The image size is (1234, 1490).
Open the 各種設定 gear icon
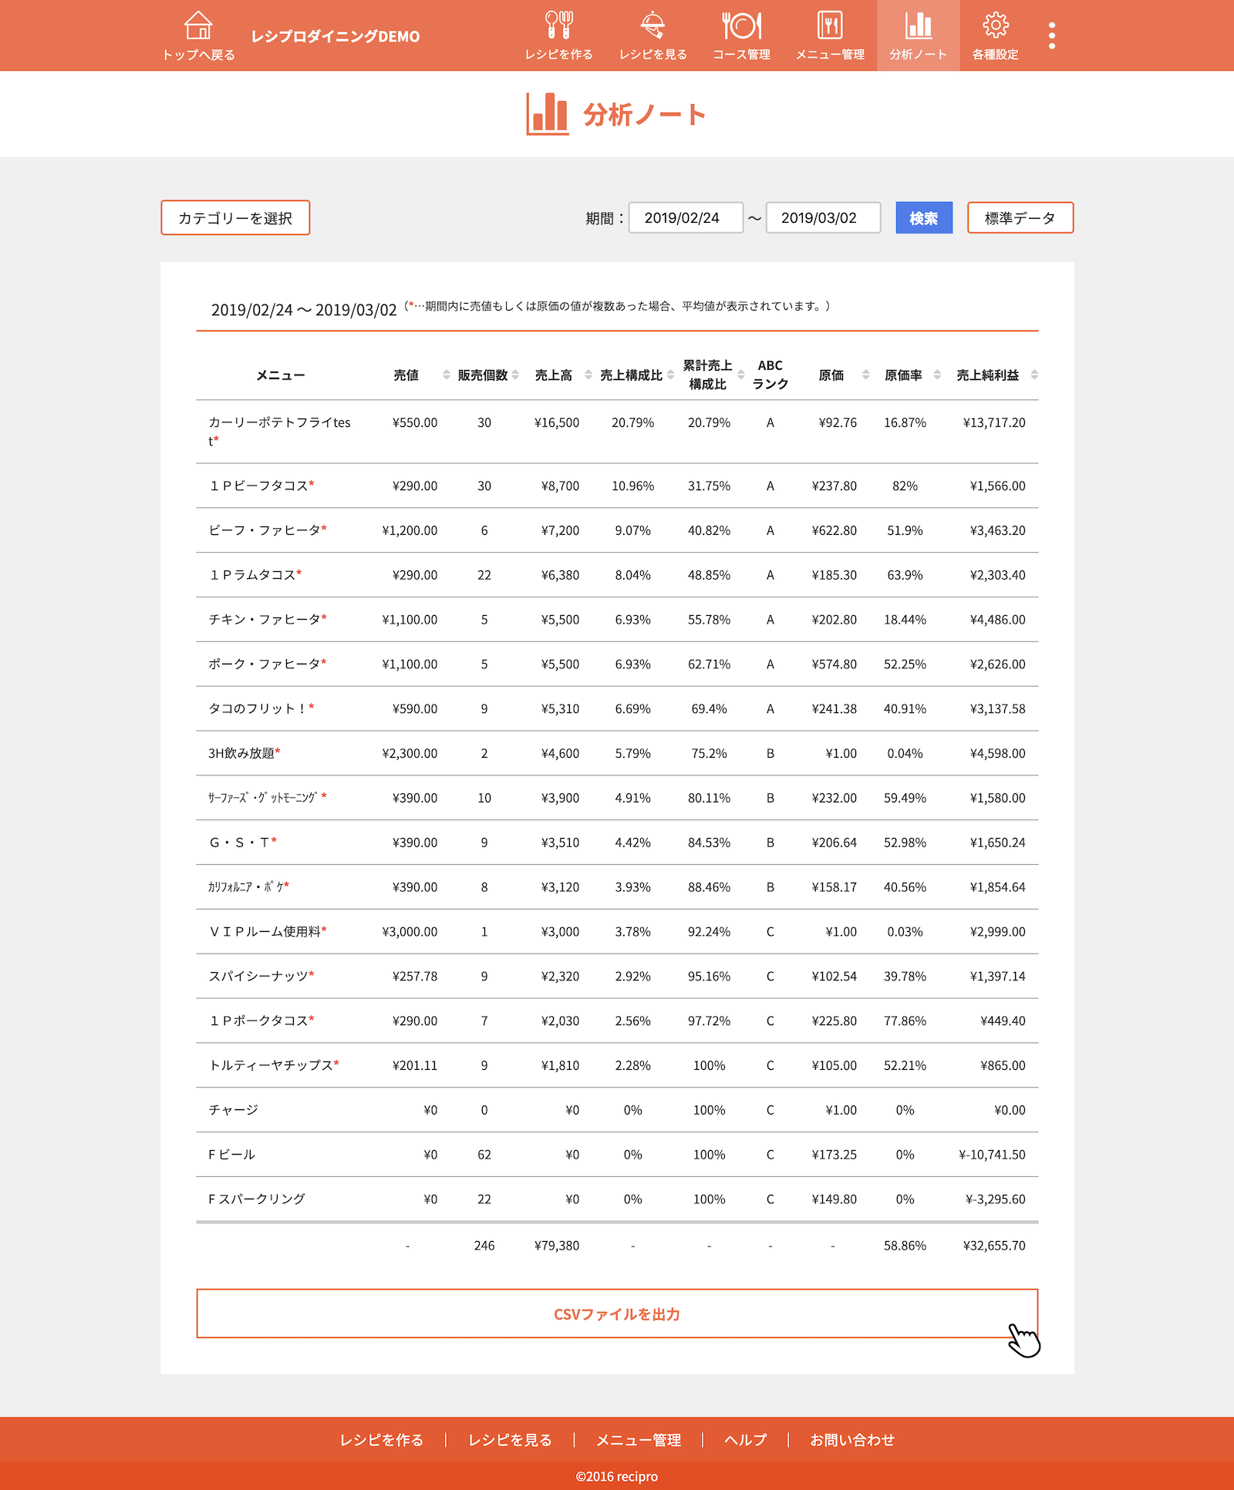coord(995,26)
